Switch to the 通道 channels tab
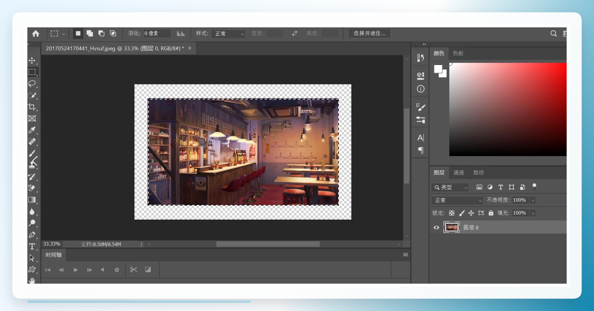Viewport: 594px width, 311px height. [459, 172]
